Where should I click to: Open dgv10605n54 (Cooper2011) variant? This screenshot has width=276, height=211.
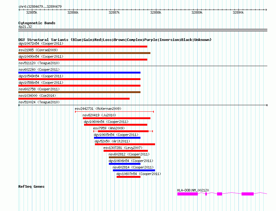coord(116,135)
